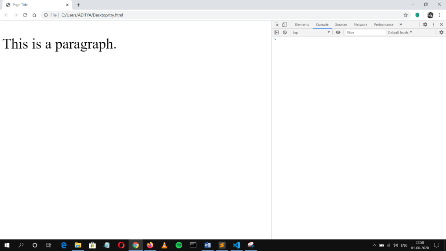
Task: Switch to the Elements tab
Action: point(302,25)
